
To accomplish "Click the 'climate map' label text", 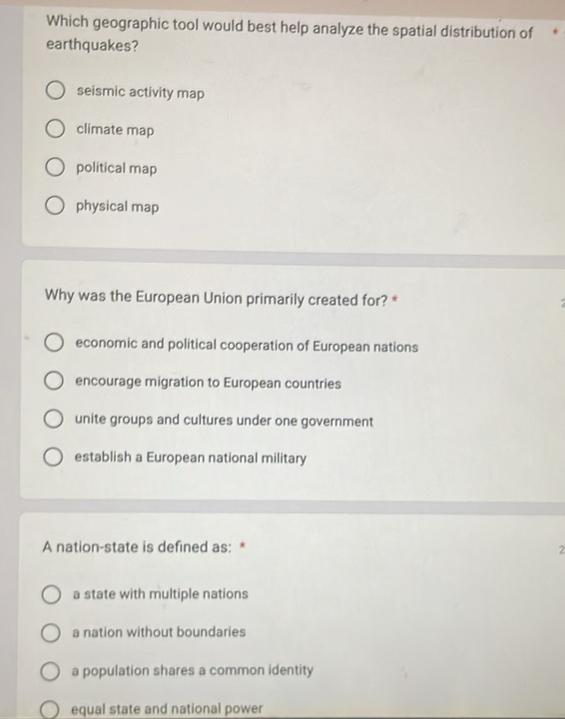I will coord(115,130).
